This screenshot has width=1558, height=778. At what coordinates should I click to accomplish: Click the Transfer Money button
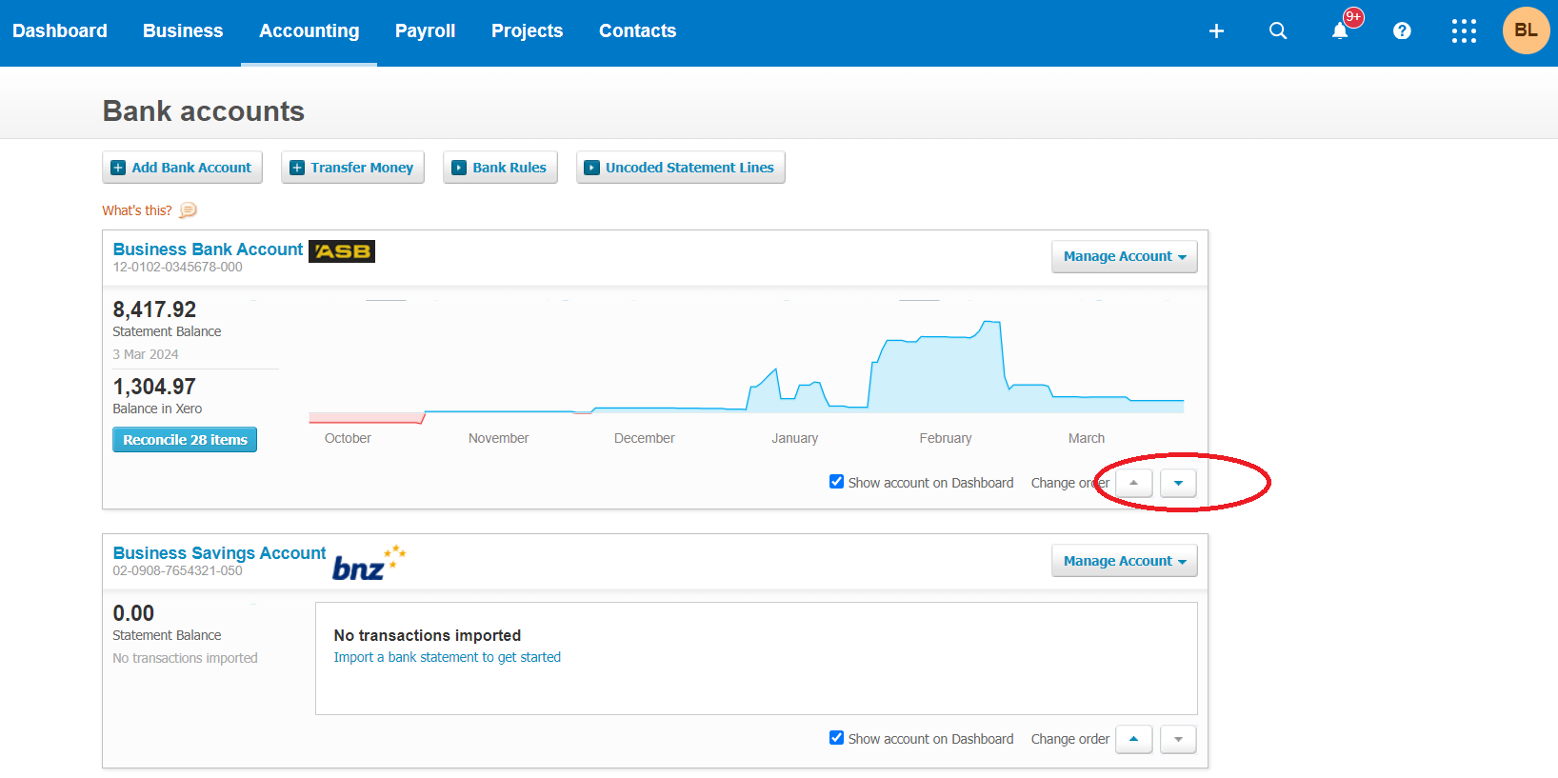click(352, 168)
